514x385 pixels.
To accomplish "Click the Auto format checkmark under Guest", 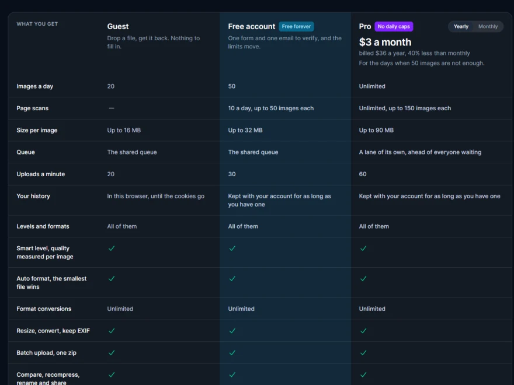I will pos(112,279).
